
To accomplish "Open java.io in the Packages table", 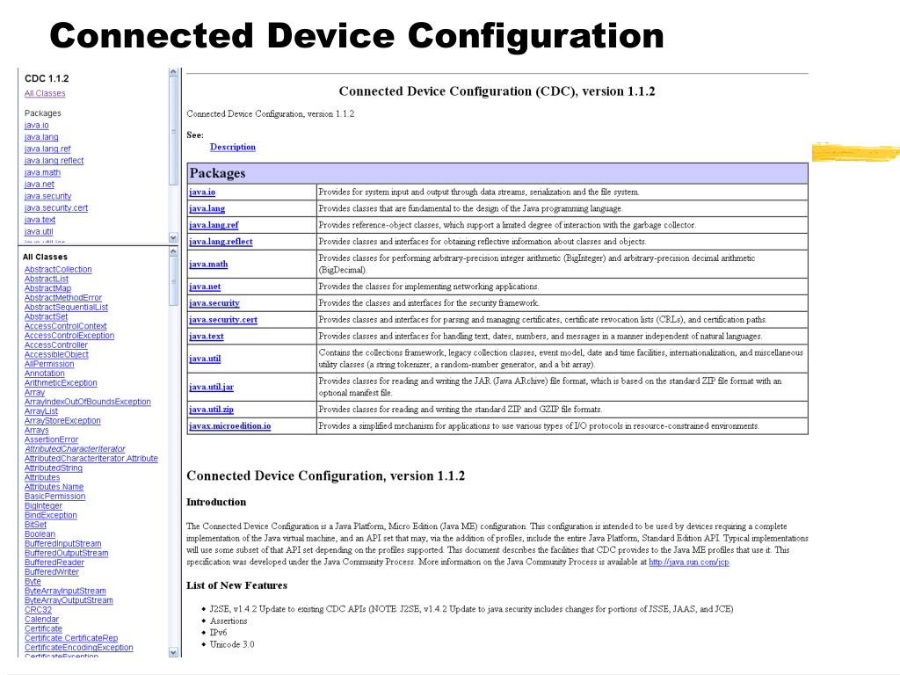I will pos(202,192).
